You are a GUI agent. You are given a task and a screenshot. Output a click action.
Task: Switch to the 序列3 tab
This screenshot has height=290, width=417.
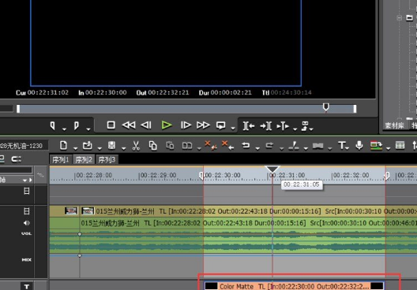(x=107, y=160)
